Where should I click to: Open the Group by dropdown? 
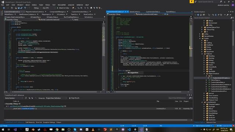pyautogui.click(x=56, y=98)
